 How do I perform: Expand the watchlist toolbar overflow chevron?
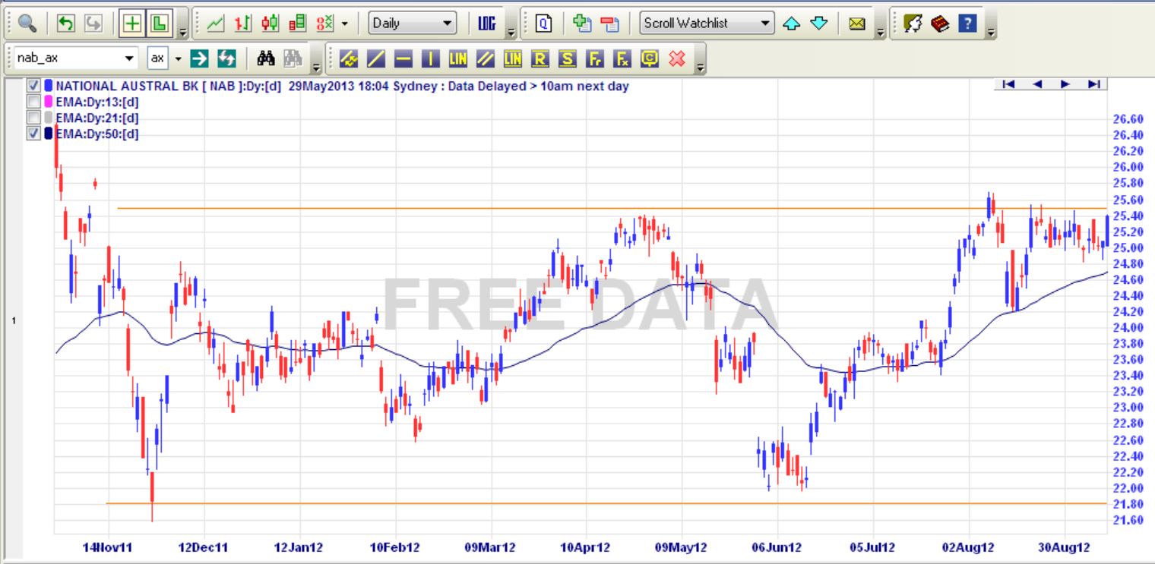881,31
